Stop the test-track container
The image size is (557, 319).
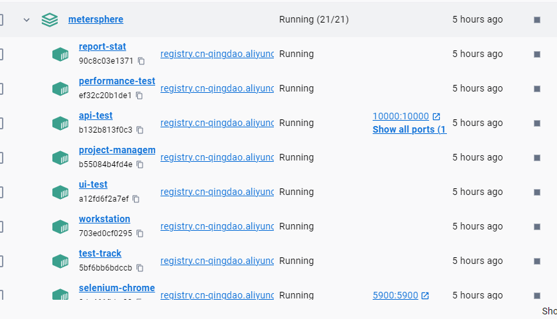(537, 261)
